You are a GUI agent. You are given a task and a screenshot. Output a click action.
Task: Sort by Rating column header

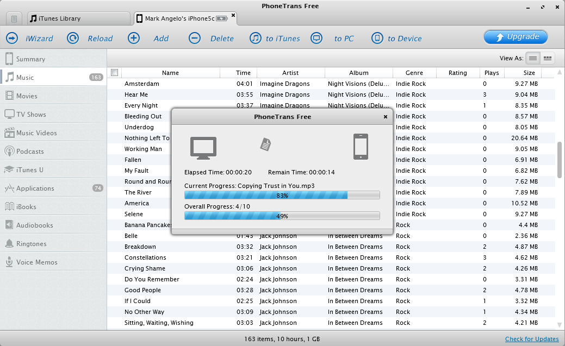pyautogui.click(x=458, y=73)
